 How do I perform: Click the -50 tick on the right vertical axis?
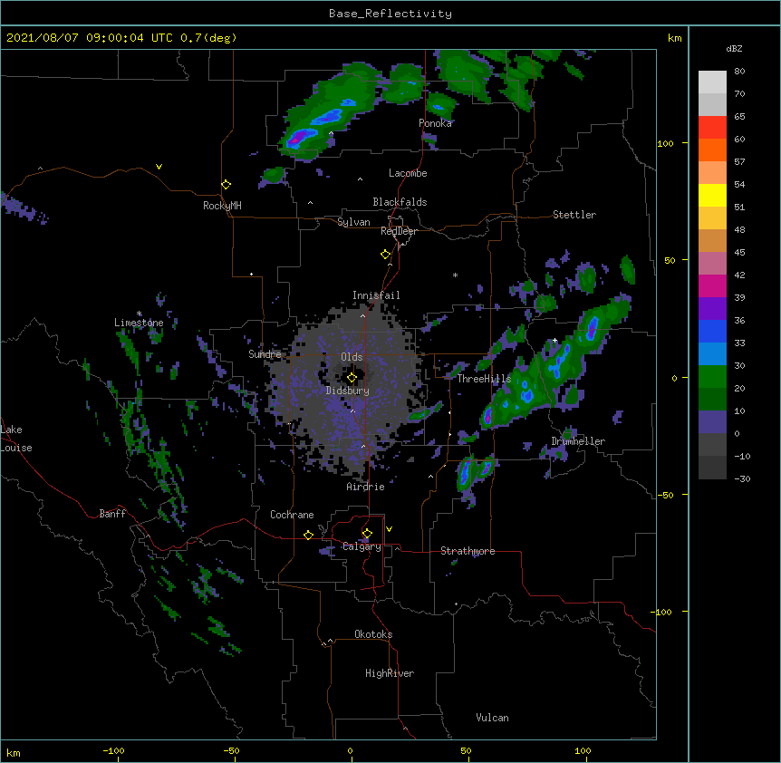pyautogui.click(x=665, y=495)
